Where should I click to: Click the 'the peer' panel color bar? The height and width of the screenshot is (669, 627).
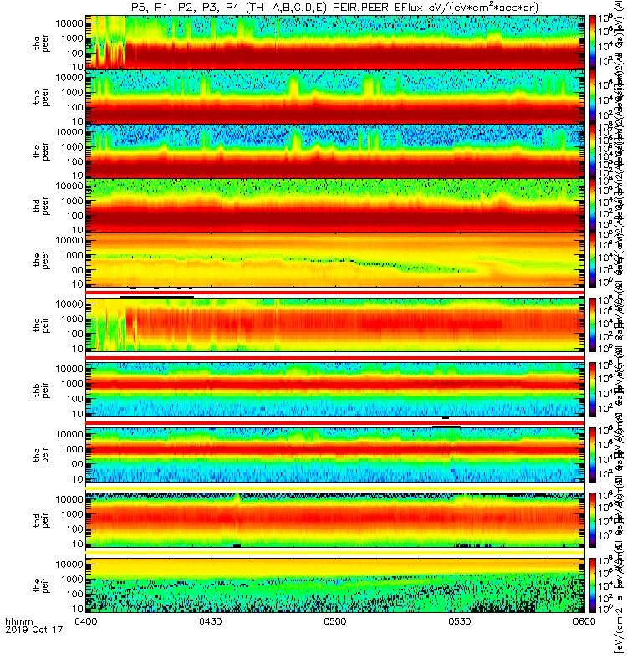[593, 260]
